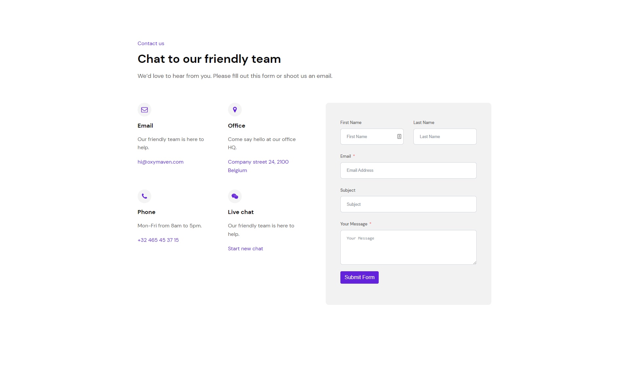Focus the Last Name input field

point(445,136)
